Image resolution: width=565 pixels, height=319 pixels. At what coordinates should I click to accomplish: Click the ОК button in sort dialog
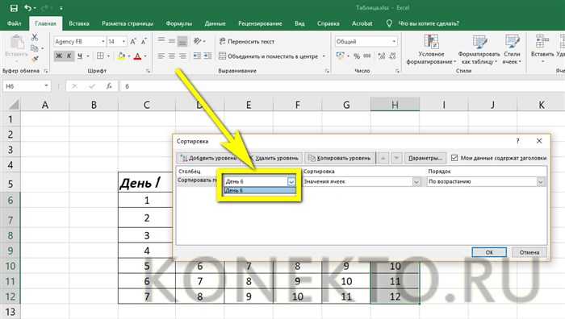489,252
